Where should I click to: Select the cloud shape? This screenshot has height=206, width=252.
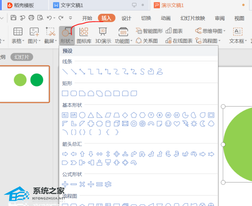click(x=211, y=124)
